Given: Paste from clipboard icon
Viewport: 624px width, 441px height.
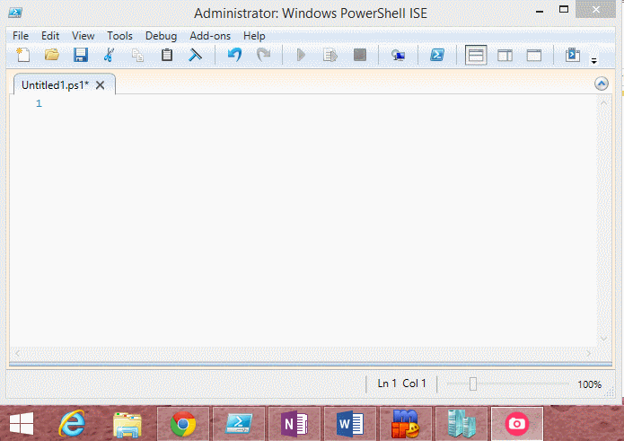Looking at the screenshot, I should point(167,55).
